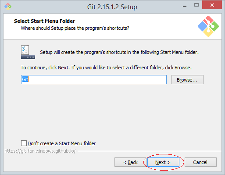Maximize the Git Setup window
The width and height of the screenshot is (225, 175).
point(196,5)
